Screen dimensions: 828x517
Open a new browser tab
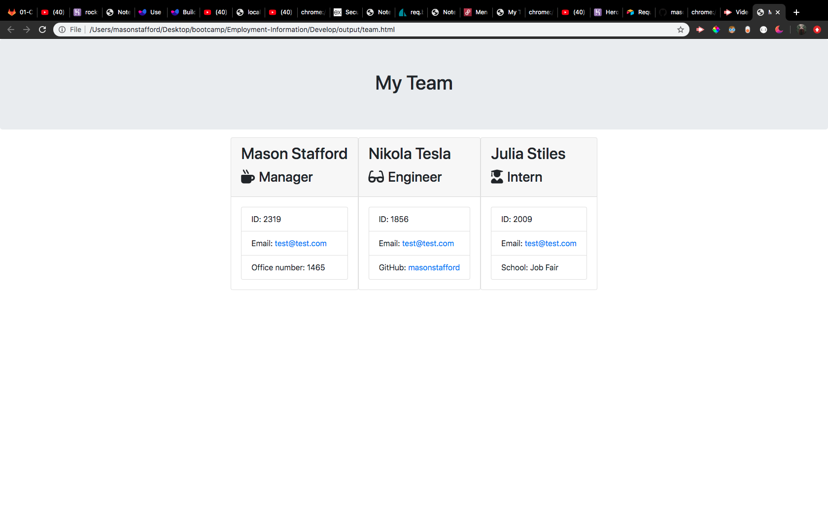point(796,12)
